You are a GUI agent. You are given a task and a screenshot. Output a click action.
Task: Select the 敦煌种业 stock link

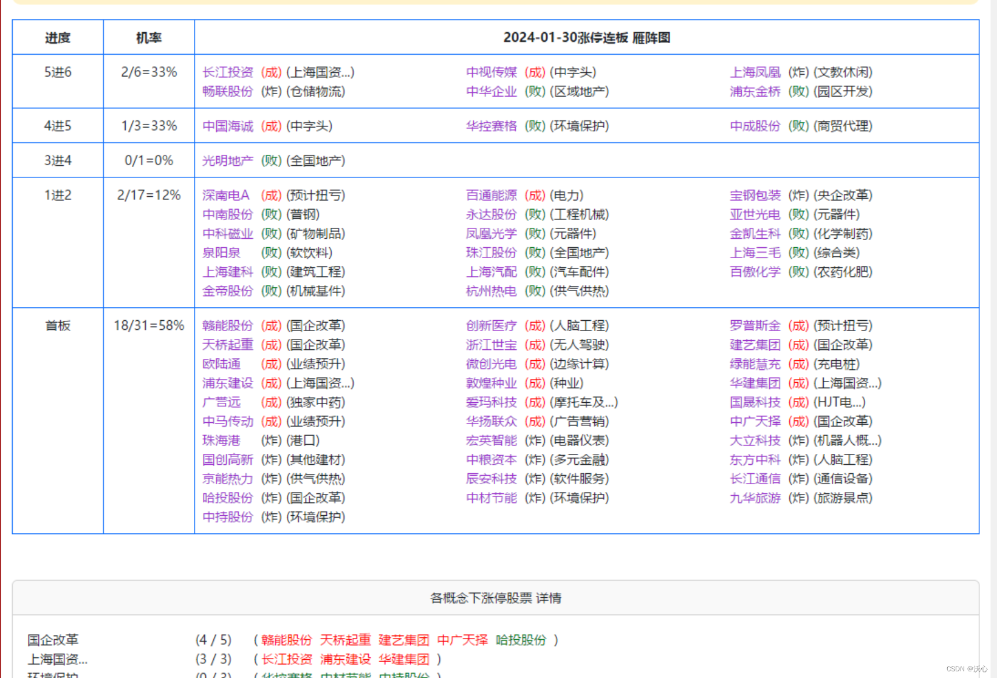click(x=491, y=383)
